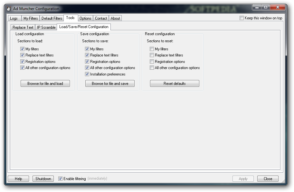Click the 'Sections to save:' label
The height and width of the screenshot is (192, 294).
pyautogui.click(x=95, y=41)
